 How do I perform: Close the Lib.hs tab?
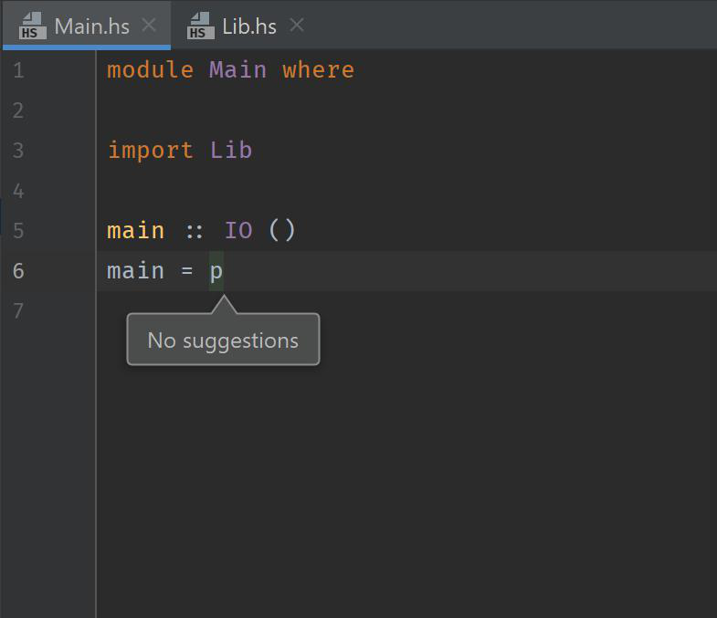tap(296, 26)
